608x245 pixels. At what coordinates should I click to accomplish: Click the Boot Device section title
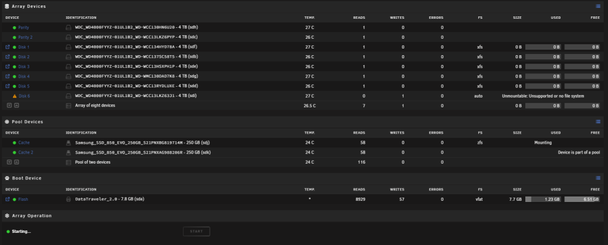click(27, 178)
